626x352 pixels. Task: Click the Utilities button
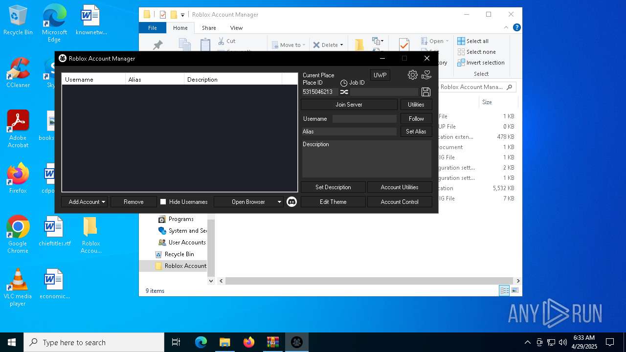pos(416,104)
